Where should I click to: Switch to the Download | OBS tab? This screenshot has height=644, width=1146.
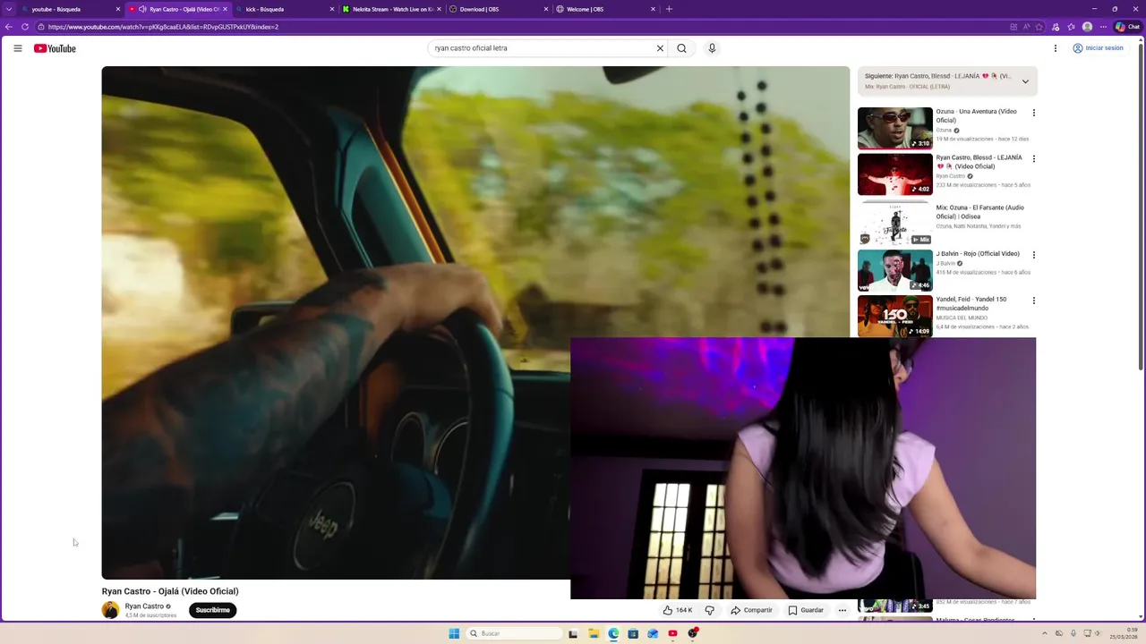(x=498, y=9)
